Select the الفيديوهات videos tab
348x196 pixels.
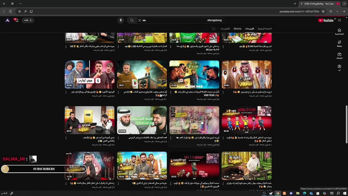[250, 29]
